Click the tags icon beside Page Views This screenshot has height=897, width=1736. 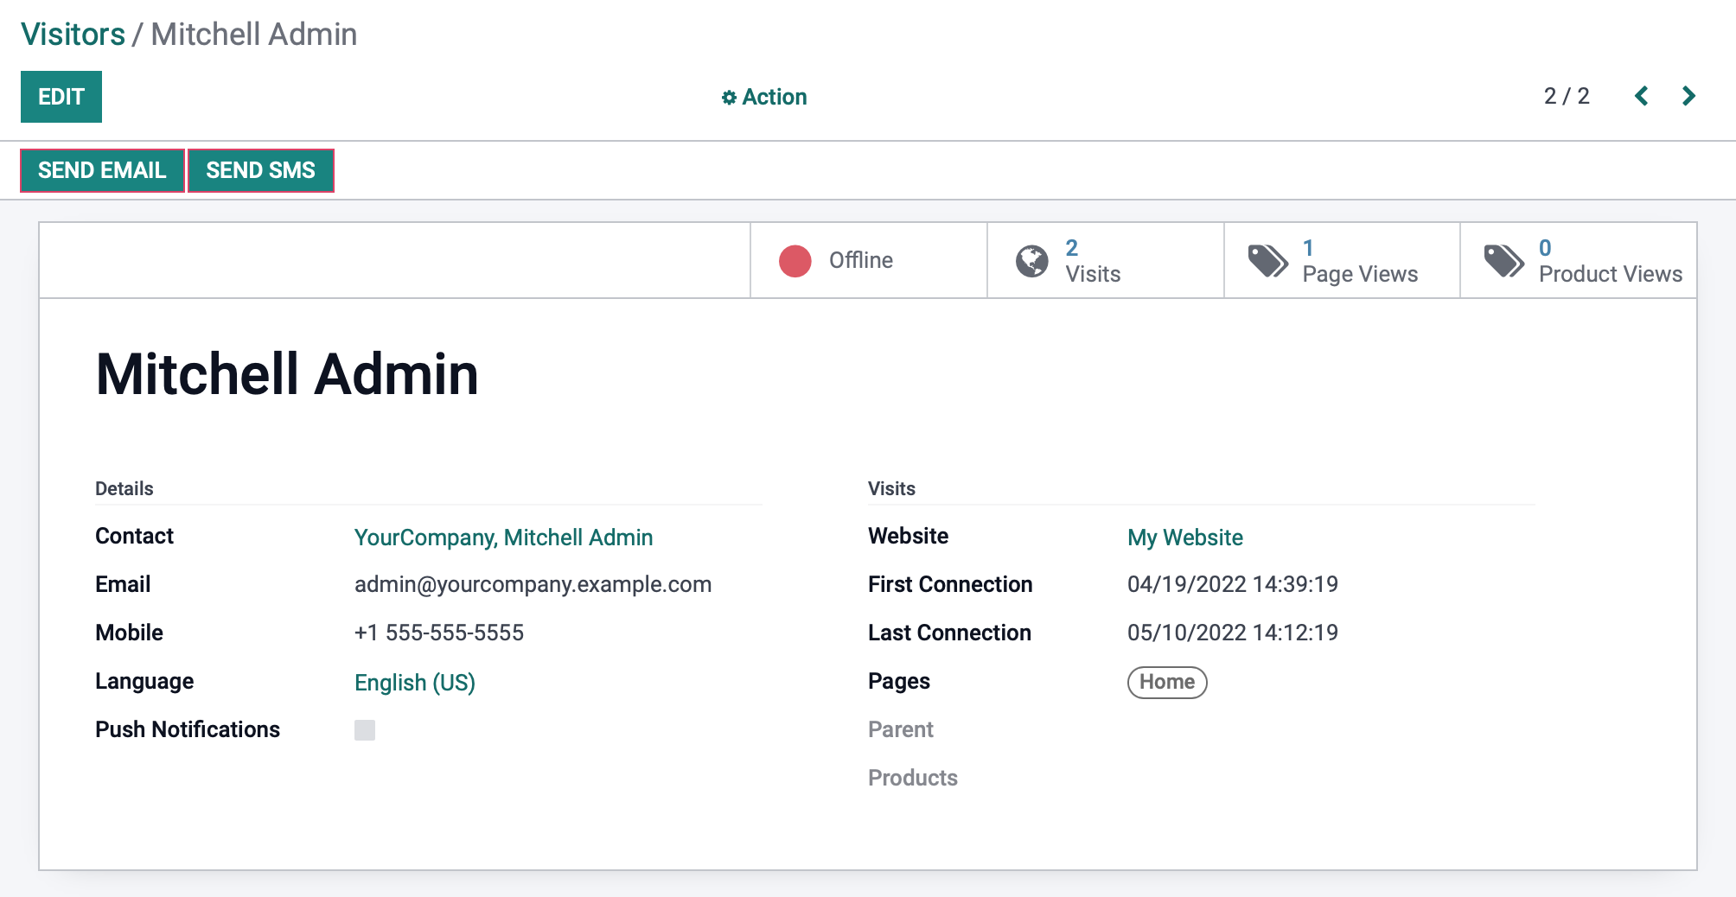tap(1268, 261)
